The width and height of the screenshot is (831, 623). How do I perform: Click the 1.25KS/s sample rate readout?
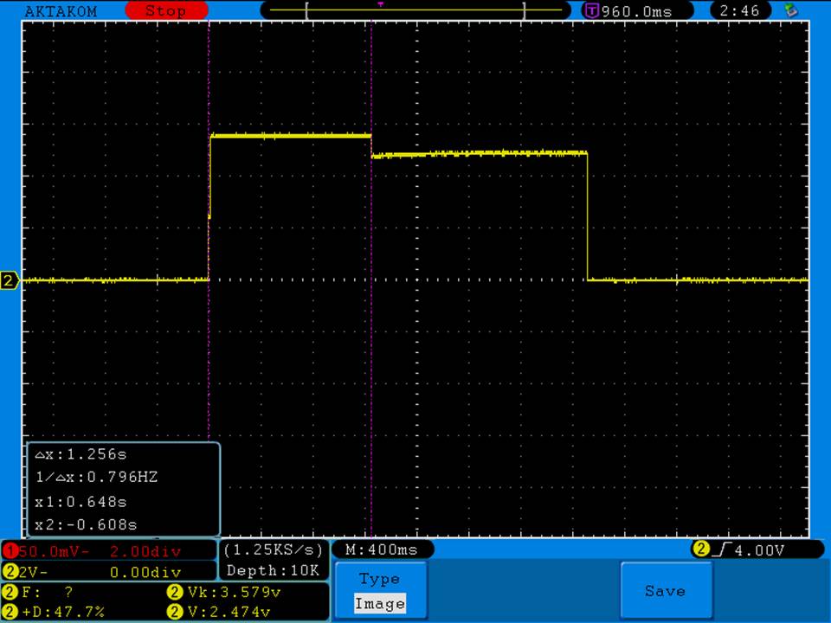pyautogui.click(x=274, y=549)
